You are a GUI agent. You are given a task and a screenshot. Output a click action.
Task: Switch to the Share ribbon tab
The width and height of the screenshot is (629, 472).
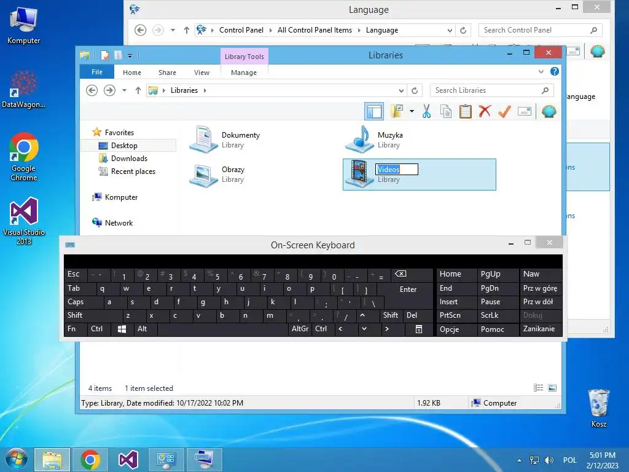point(167,73)
